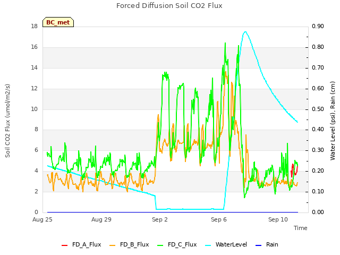Select the FD_C_Flux green legend swatch

tap(160, 245)
